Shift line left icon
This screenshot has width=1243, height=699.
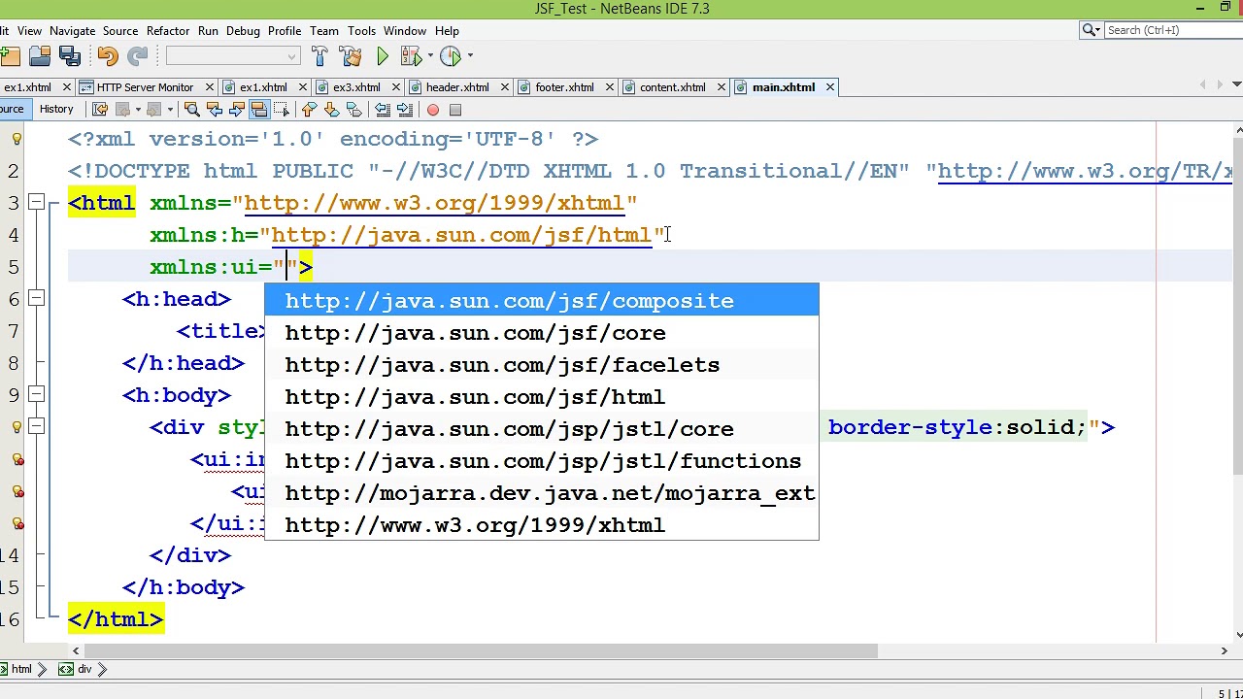(x=383, y=110)
